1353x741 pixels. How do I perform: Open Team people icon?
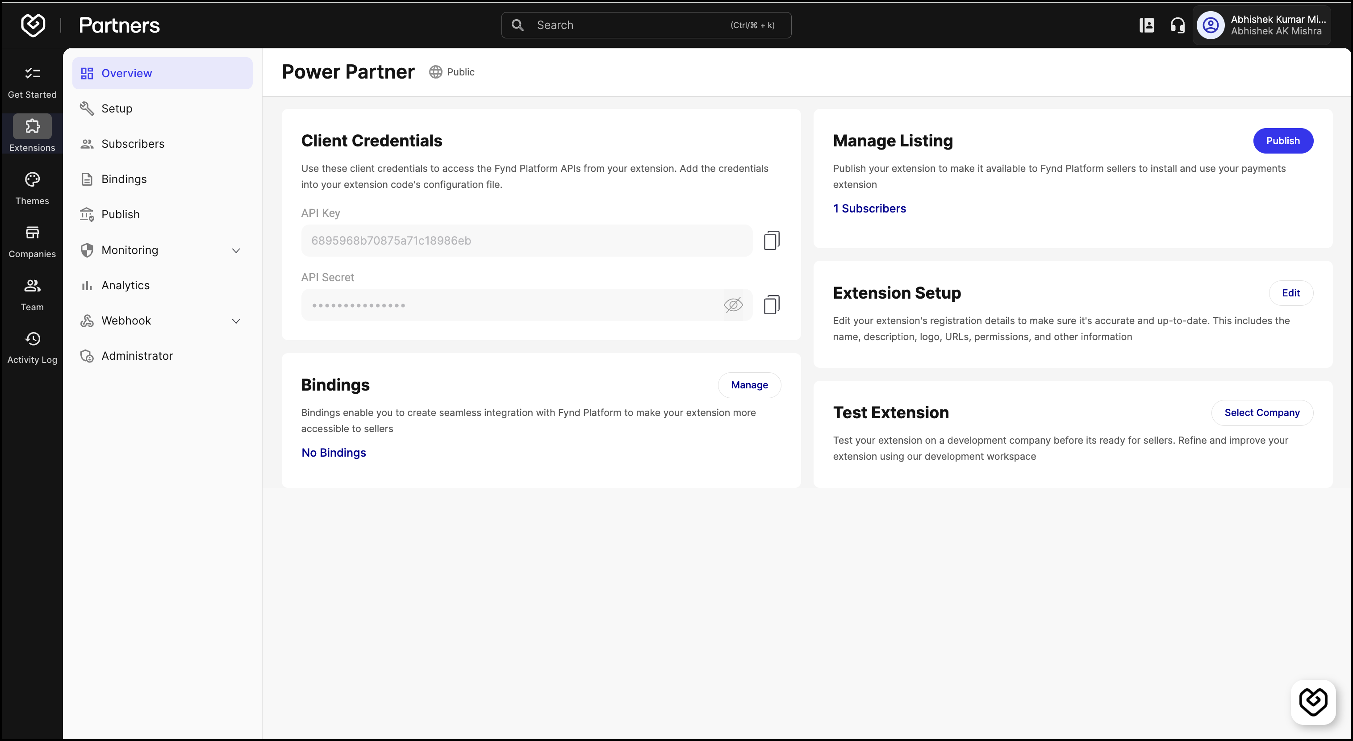pyautogui.click(x=32, y=286)
